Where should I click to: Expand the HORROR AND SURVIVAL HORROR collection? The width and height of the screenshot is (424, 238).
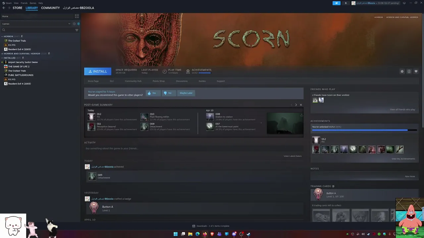(2, 54)
